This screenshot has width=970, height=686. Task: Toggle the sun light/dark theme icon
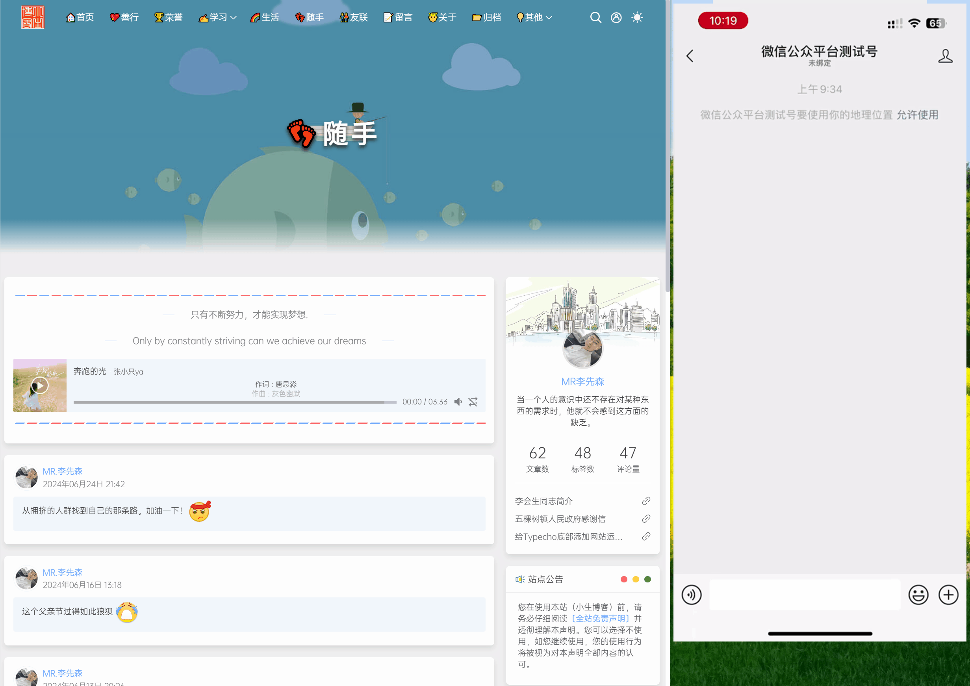point(637,17)
